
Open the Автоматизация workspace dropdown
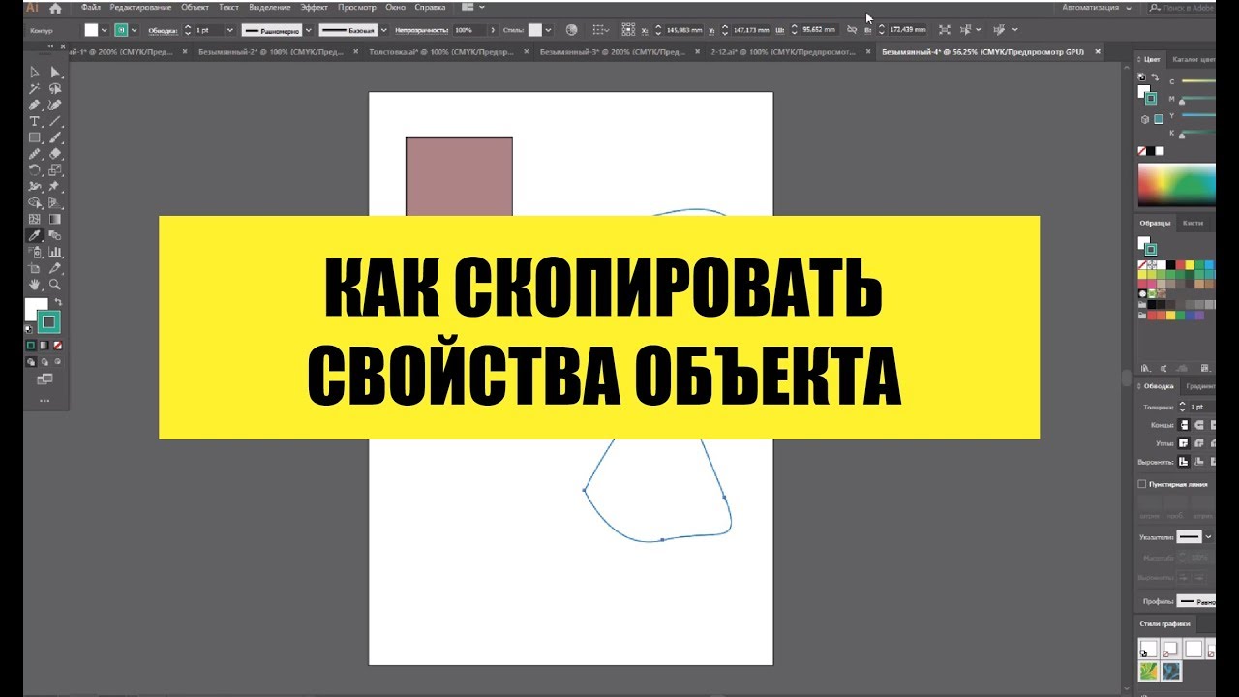pos(1098,7)
